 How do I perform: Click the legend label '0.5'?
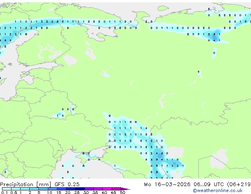coord(13,192)
